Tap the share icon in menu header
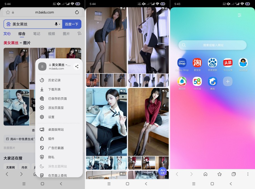This screenshot has width=255, height=189. point(77,67)
